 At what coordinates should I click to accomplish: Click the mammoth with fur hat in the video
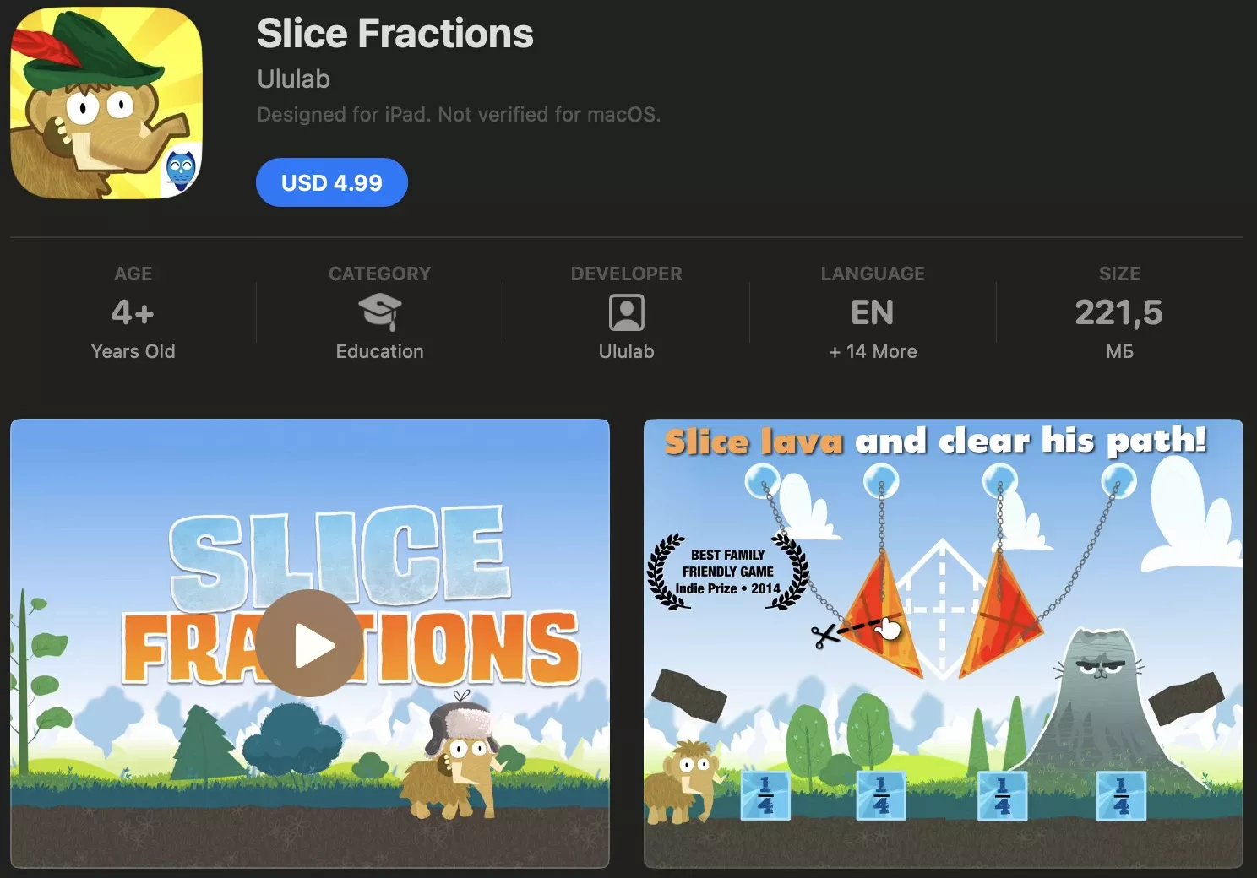[x=455, y=758]
